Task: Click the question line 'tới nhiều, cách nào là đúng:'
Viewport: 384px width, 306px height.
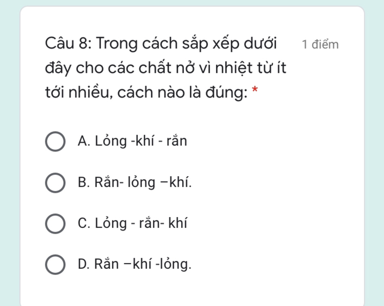Action: pyautogui.click(x=146, y=92)
